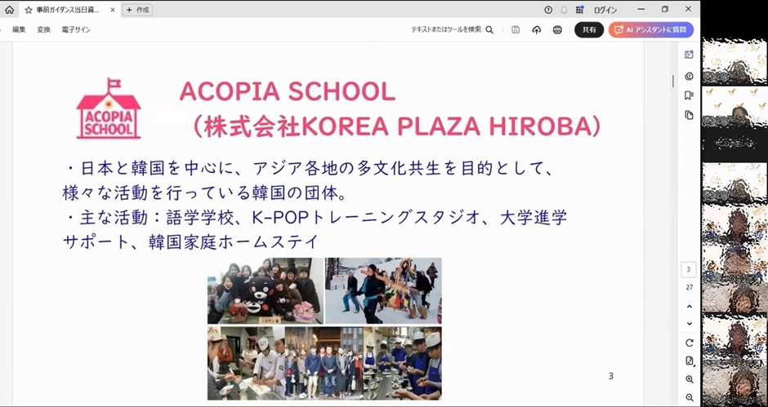Switch to the 事前ガイダンス当日資 document tab
Image resolution: width=768 pixels, height=407 pixels.
[69, 10]
